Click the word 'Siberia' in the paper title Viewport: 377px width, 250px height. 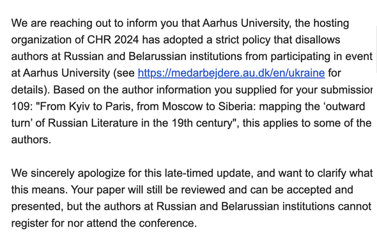(235, 106)
